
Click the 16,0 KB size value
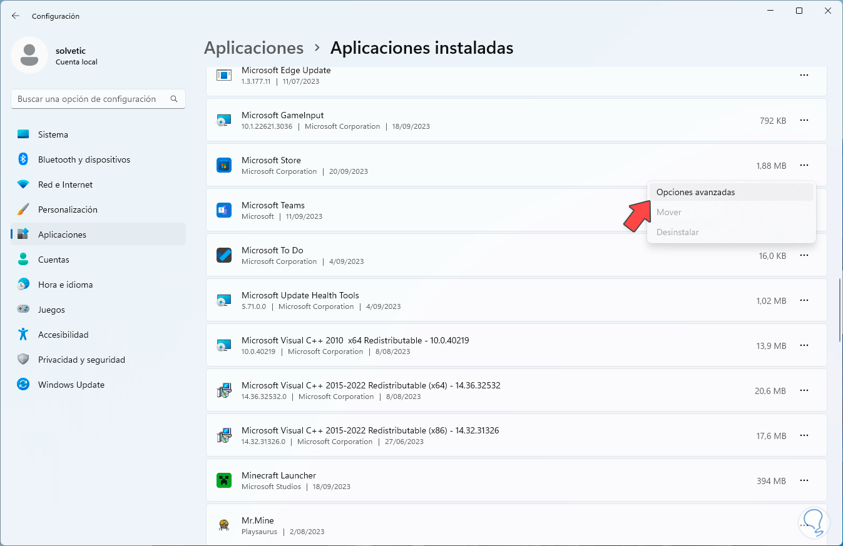772,256
